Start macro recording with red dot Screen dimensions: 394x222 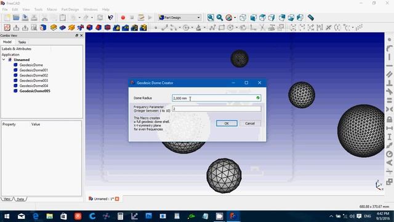[x=123, y=18]
